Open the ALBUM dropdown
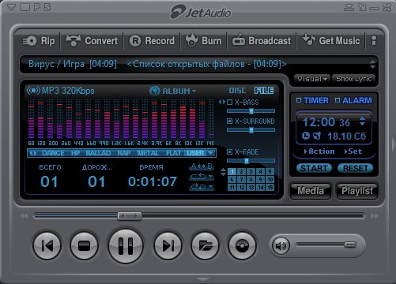 click(x=179, y=91)
